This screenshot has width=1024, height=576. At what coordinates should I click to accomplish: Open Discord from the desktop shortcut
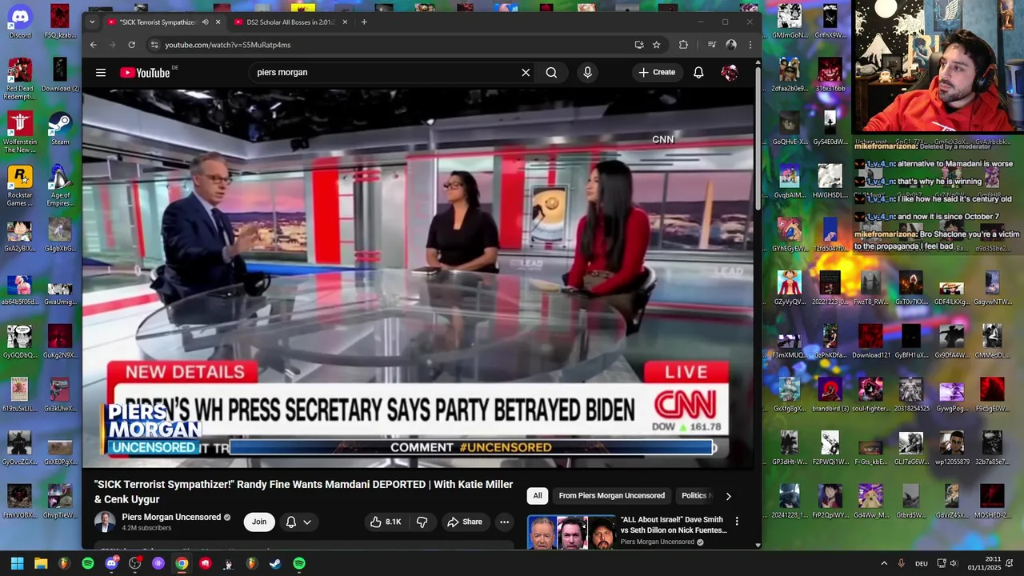20,22
